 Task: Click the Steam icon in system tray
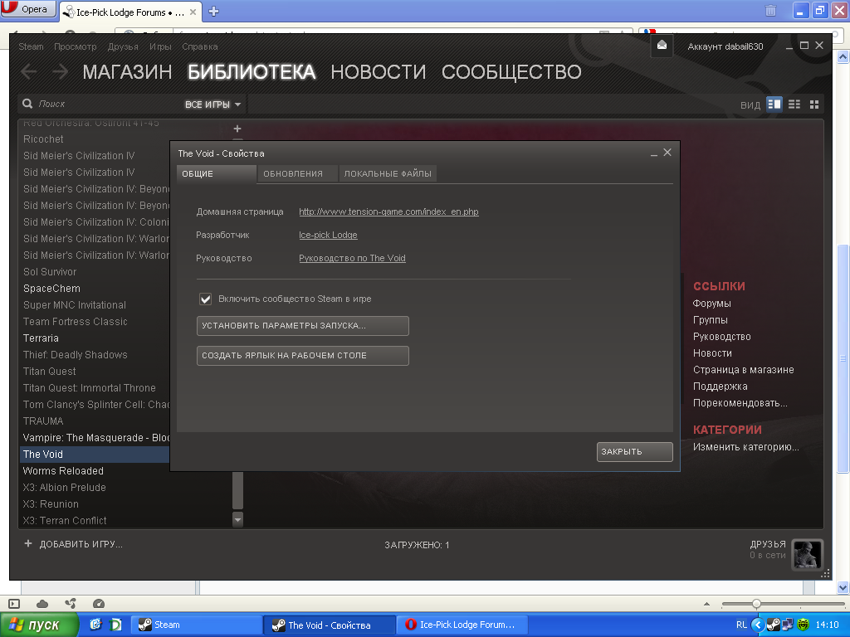click(x=774, y=625)
